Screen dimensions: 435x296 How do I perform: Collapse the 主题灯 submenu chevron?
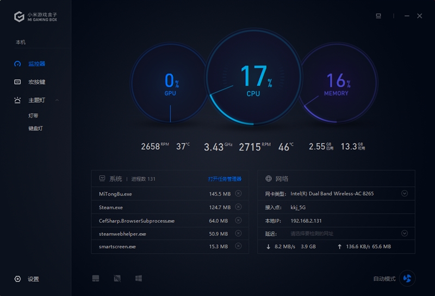[x=57, y=100]
